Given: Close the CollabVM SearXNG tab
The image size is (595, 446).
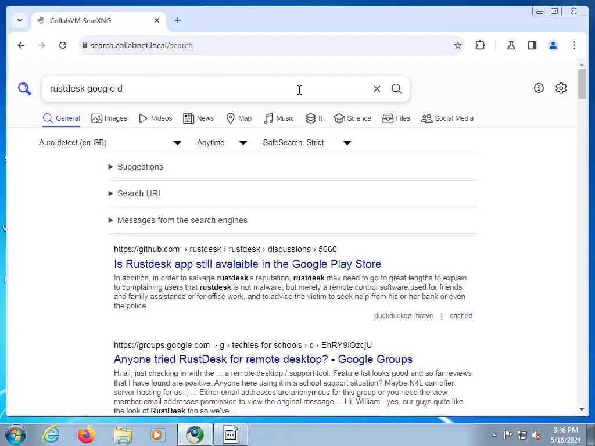Looking at the screenshot, I should pos(157,20).
